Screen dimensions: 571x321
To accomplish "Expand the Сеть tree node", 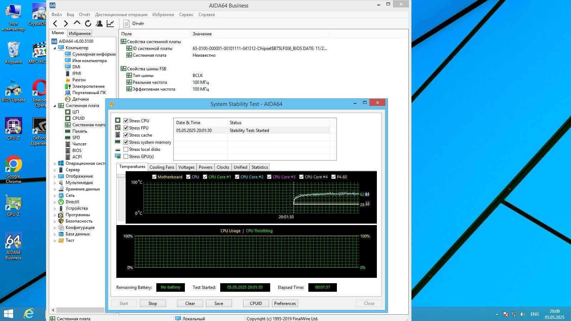I will pos(55,195).
